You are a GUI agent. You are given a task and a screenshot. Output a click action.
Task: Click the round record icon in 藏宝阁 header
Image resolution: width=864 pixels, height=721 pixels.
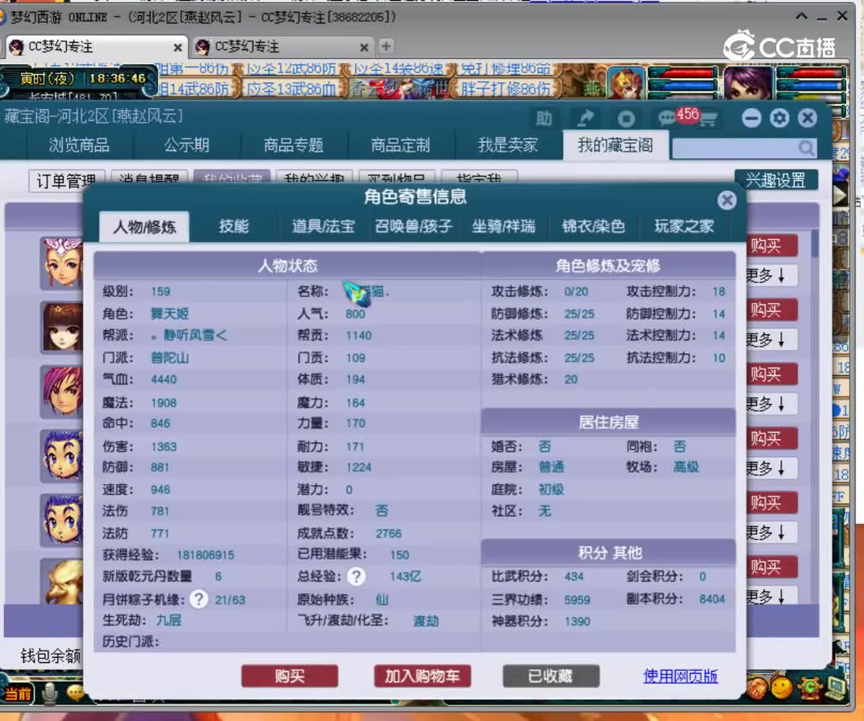coord(626,119)
